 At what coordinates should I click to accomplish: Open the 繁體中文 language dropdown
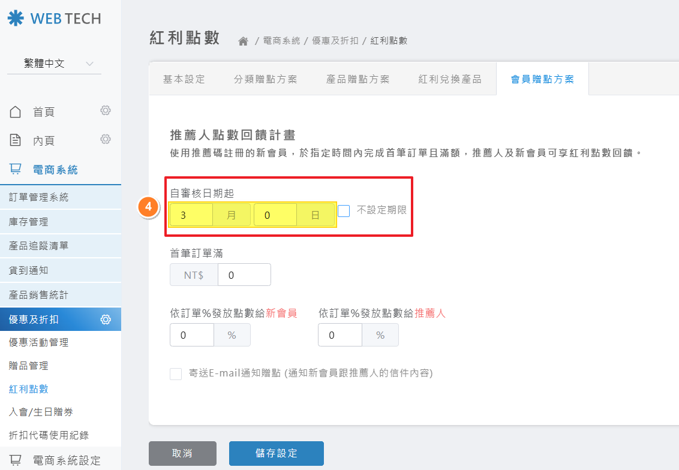[x=54, y=64]
